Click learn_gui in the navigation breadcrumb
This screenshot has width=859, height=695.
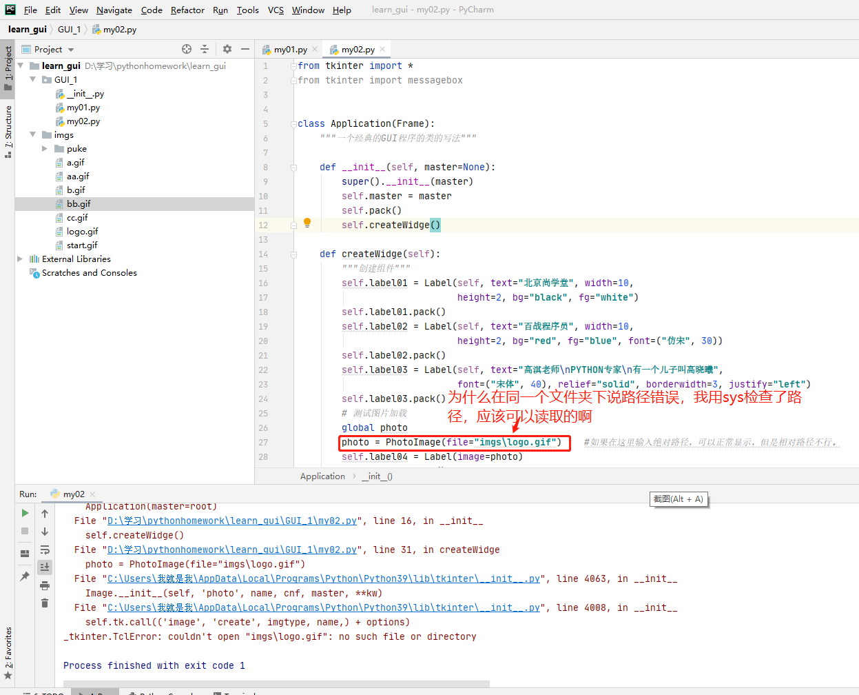pos(28,29)
